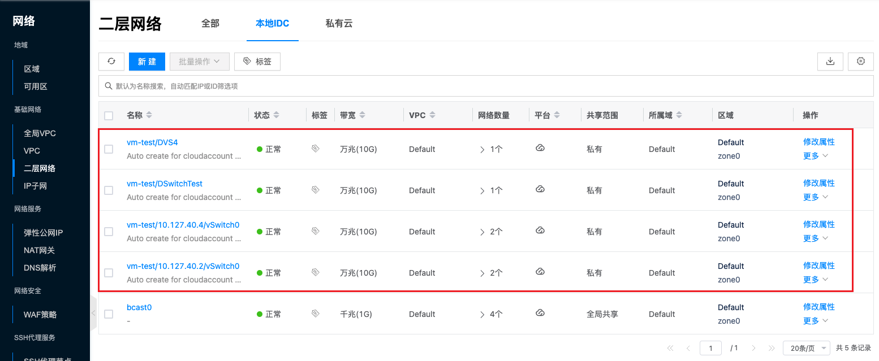Open the 20条/页 page size dropdown

806,348
